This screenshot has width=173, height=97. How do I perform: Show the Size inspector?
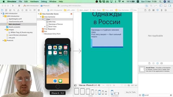(x=162, y=10)
